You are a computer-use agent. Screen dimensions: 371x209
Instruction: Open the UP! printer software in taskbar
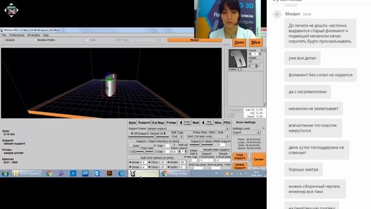(x=85, y=174)
